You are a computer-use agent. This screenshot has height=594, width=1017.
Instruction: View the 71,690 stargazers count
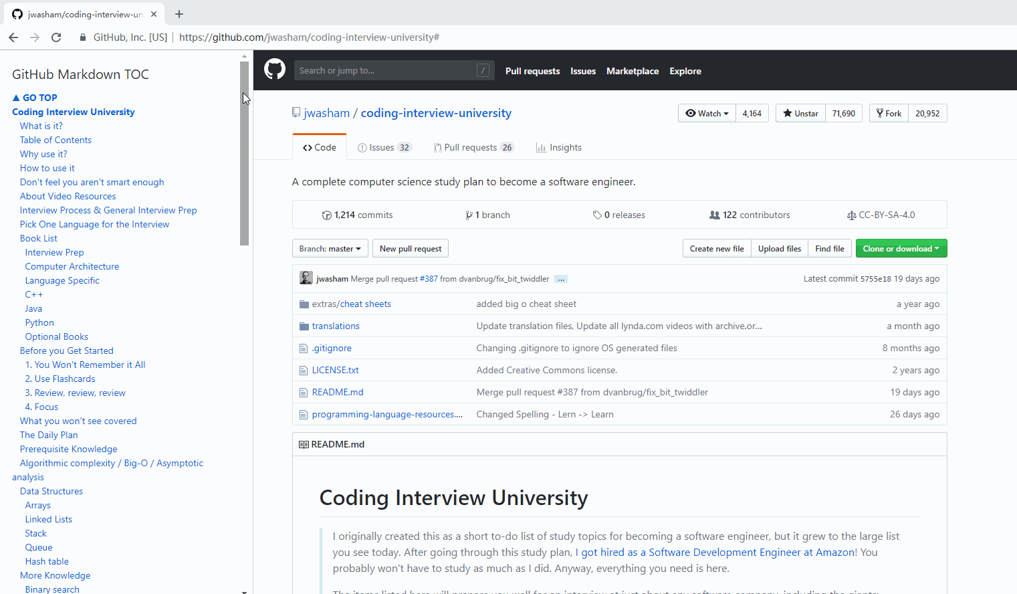844,113
